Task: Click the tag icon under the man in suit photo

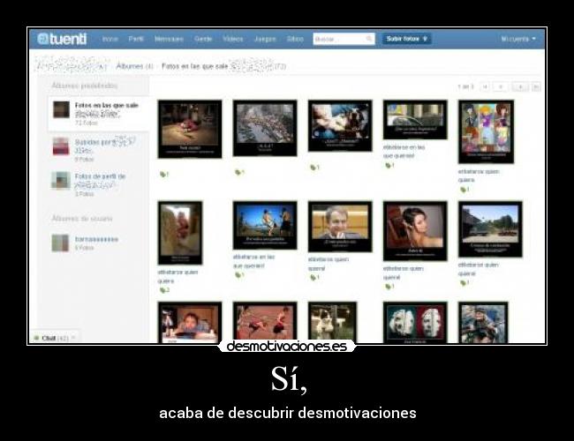Action: 313,278
